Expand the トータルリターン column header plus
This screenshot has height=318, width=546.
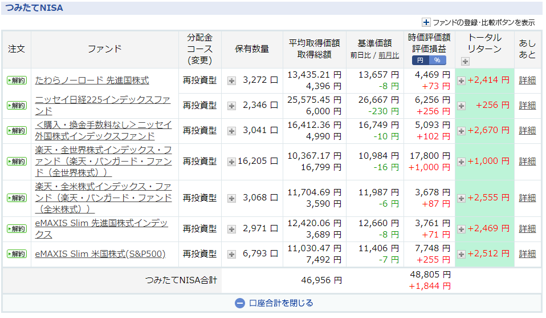(465, 61)
